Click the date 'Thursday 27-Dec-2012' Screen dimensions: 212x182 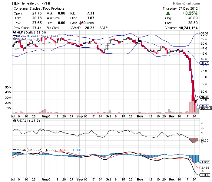180,8
